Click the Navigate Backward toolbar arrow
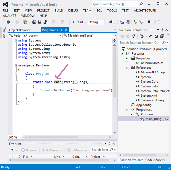Screen dimensions: 171x170 point(8,22)
